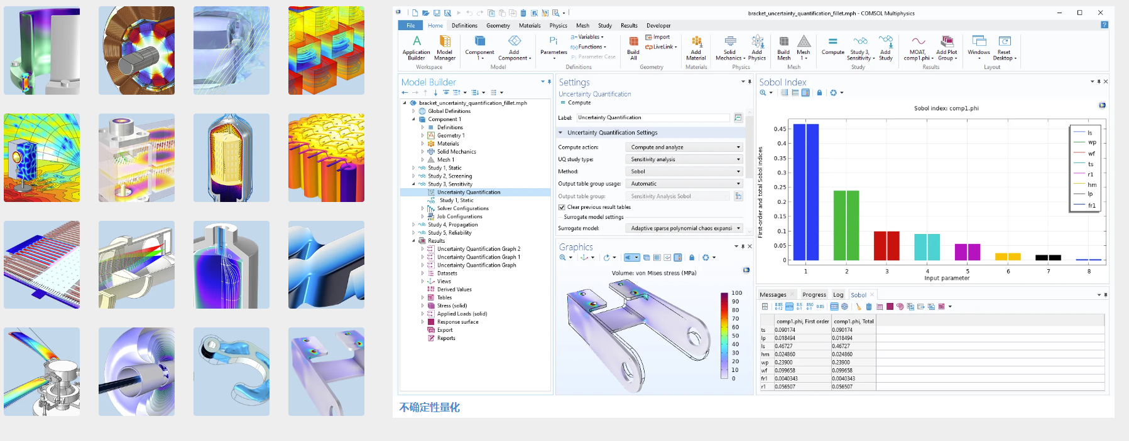Click the Delete trash icon in quick access toolbar
Screen dimensions: 1129x441
click(x=523, y=13)
